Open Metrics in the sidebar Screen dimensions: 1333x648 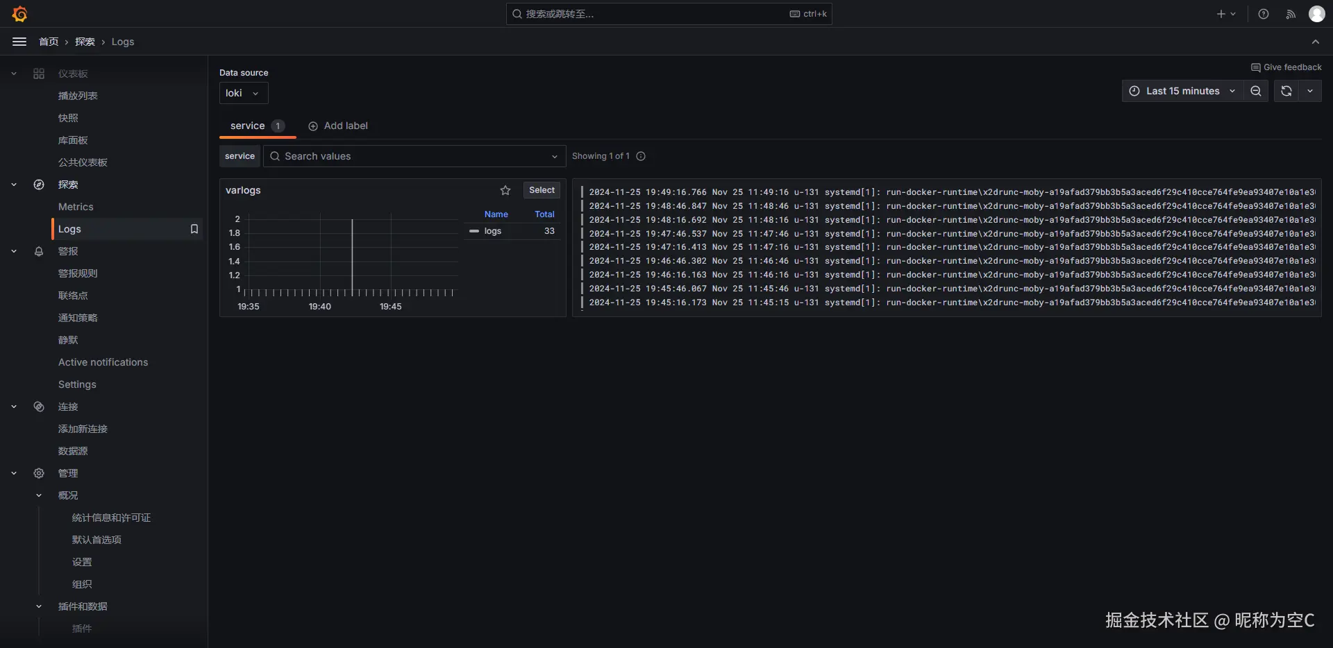pos(76,207)
